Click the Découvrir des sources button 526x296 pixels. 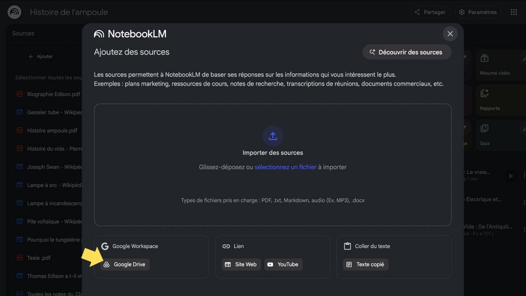coord(407,52)
